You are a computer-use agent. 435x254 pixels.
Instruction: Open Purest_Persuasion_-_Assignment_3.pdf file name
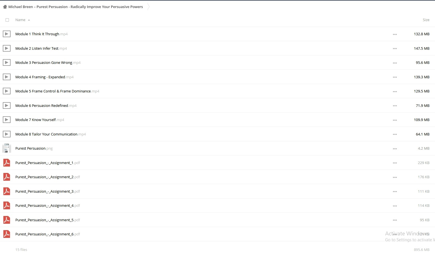(x=48, y=191)
